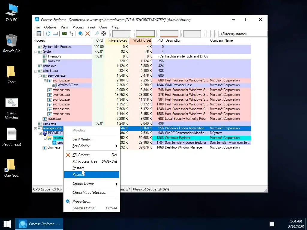Choose Search Online from context menu
The height and width of the screenshot is (230, 307).
(x=92, y=208)
